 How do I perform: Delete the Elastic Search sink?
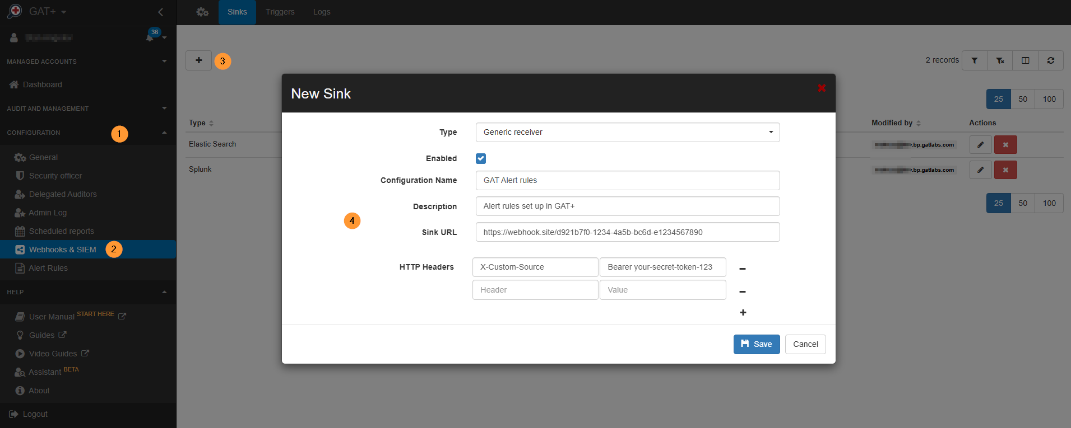coord(1005,145)
